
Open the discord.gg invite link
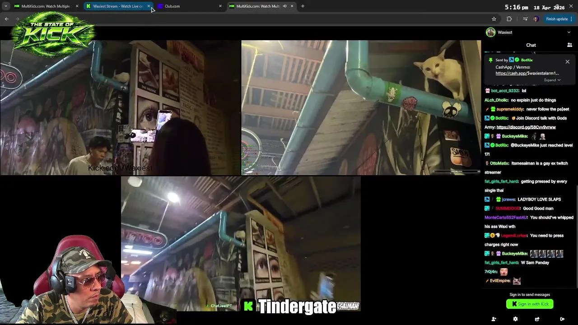point(526,127)
